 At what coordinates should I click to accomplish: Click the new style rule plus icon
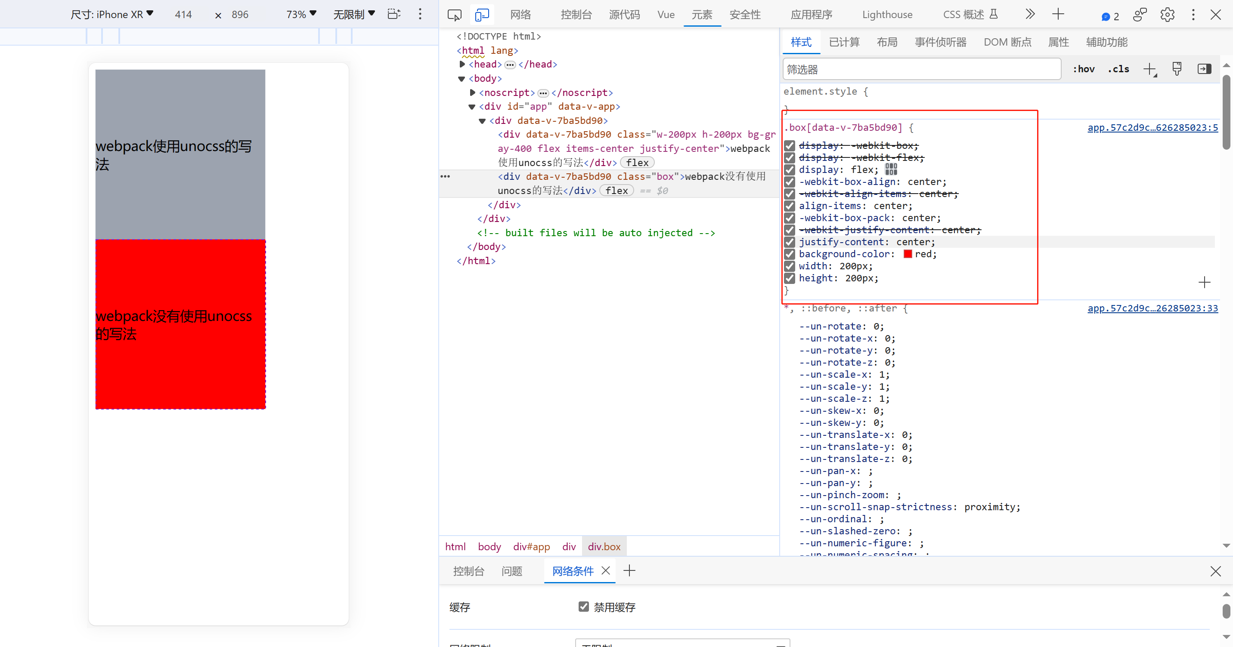point(1149,69)
